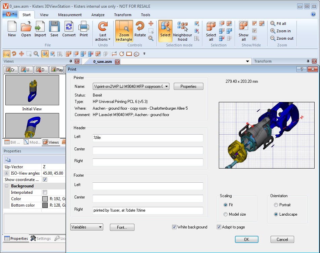The image size is (320, 253).
Task: Choose Portrait orientation
Action: point(276,205)
